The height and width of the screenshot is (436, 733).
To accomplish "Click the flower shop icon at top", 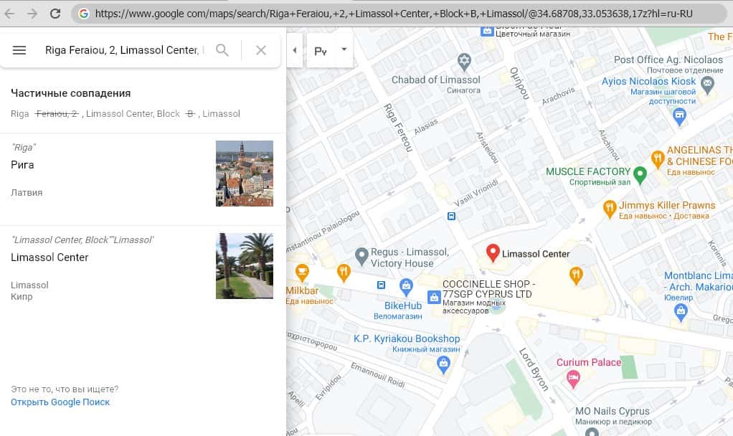I will tap(487, 32).
